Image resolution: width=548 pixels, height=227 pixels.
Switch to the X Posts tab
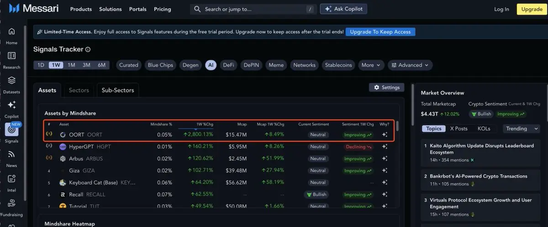click(x=459, y=128)
